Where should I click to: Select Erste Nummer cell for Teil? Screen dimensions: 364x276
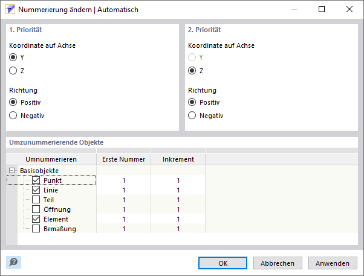(124, 200)
